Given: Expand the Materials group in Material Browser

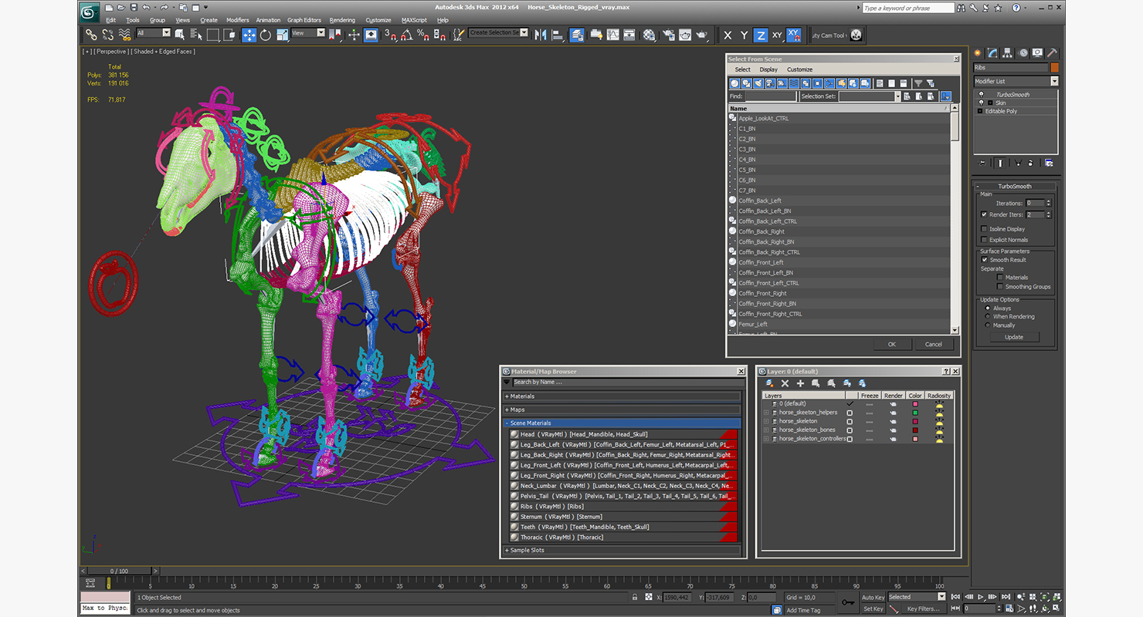Looking at the screenshot, I should click(622, 396).
